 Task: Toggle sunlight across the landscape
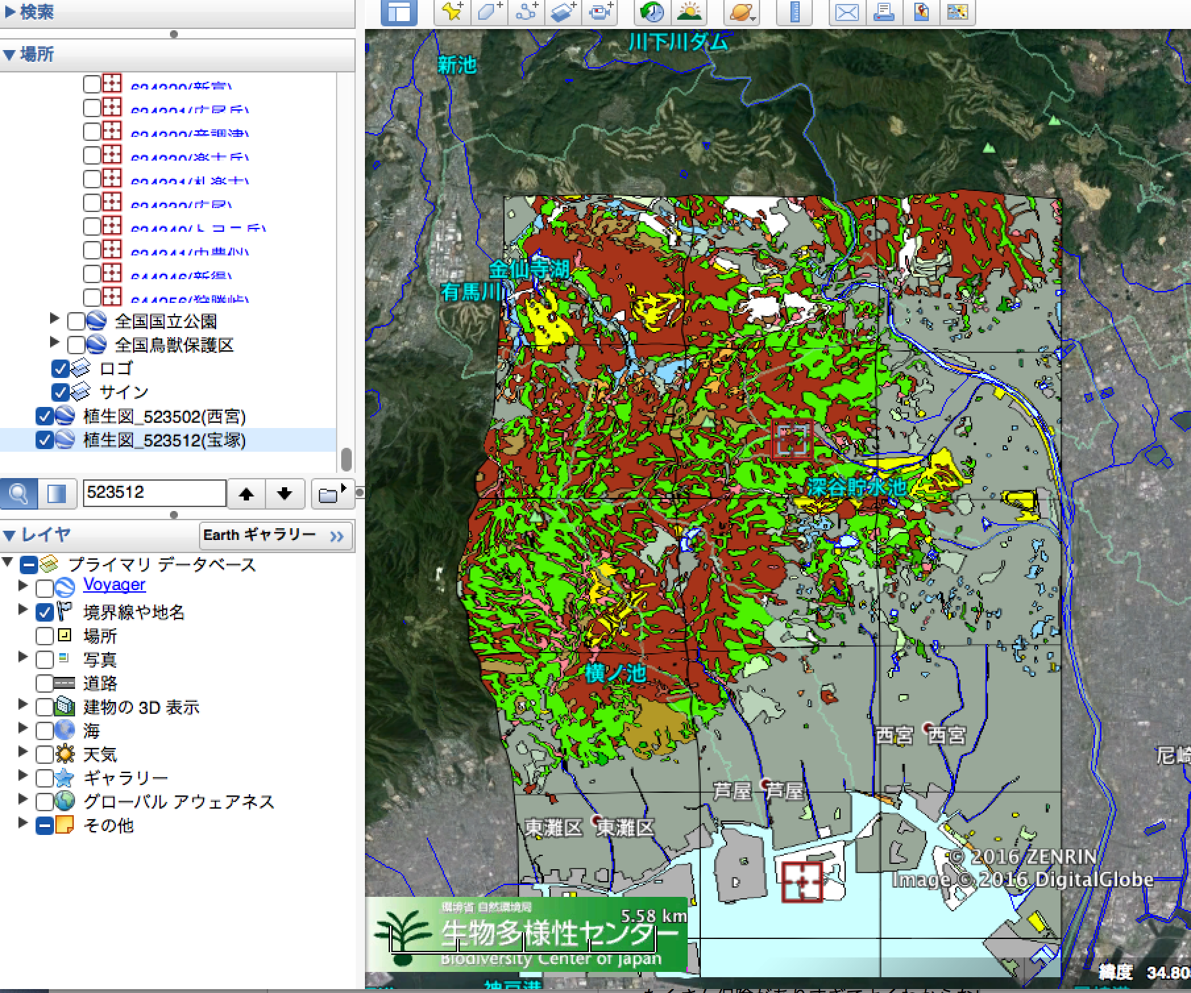point(690,12)
